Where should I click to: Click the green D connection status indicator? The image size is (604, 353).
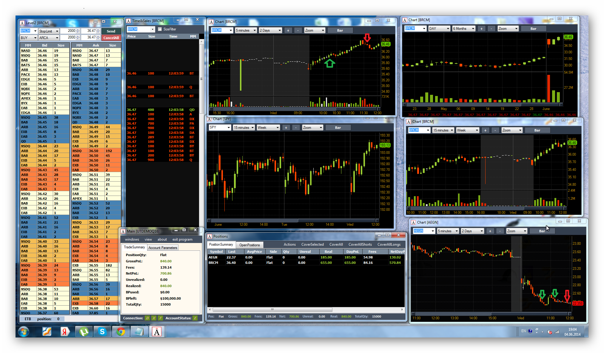pyautogui.click(x=147, y=318)
